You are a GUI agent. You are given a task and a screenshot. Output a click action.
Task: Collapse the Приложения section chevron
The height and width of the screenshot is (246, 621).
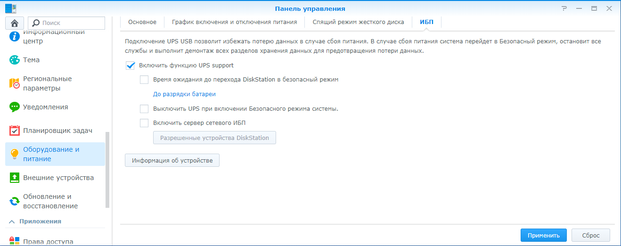pyautogui.click(x=12, y=221)
